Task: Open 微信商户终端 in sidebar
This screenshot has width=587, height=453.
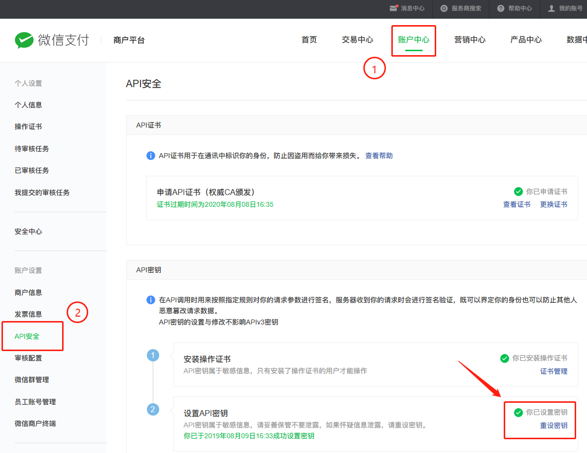Action: click(35, 423)
